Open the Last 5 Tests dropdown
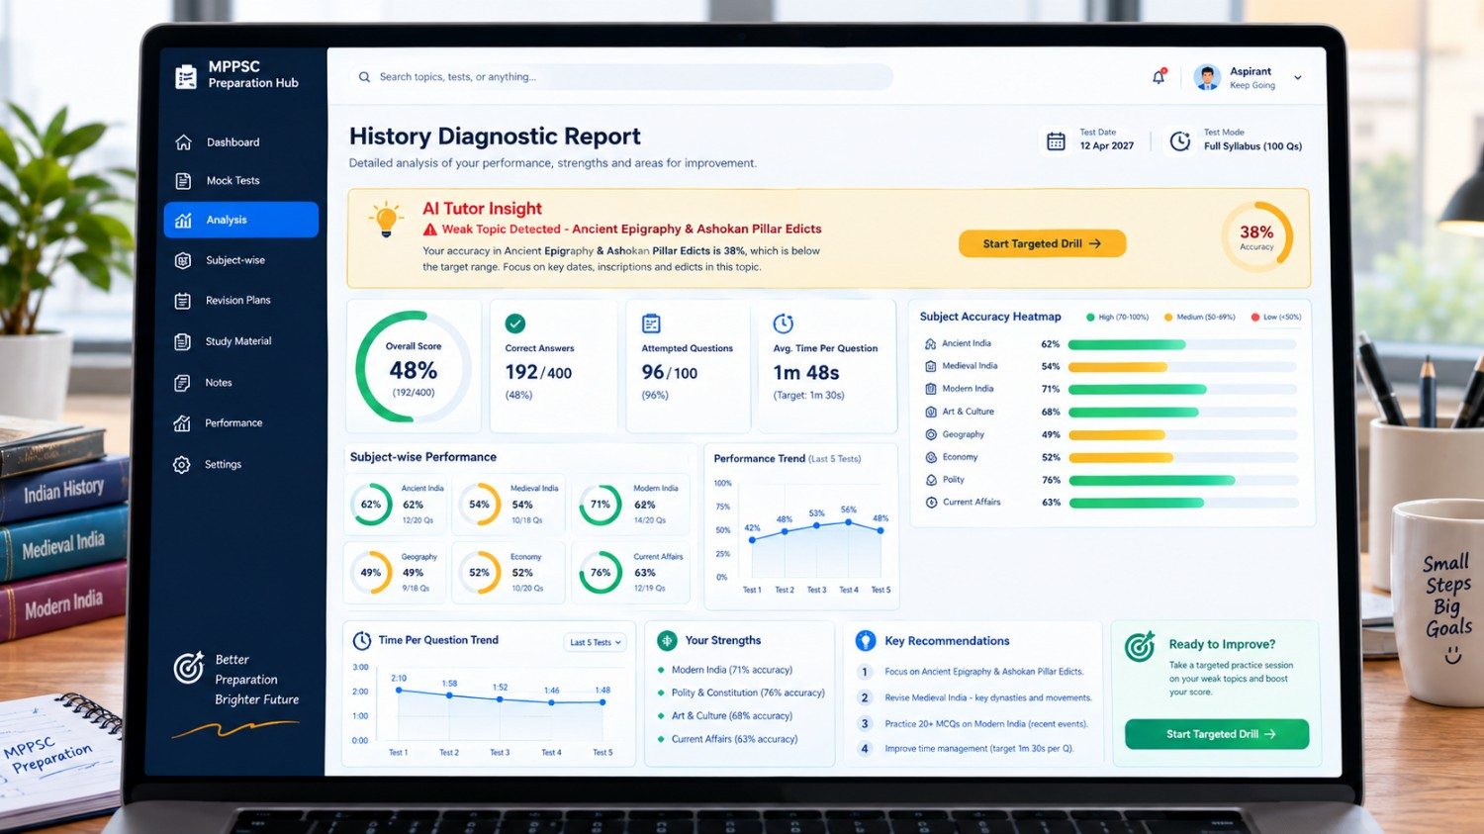This screenshot has width=1484, height=834. (596, 642)
